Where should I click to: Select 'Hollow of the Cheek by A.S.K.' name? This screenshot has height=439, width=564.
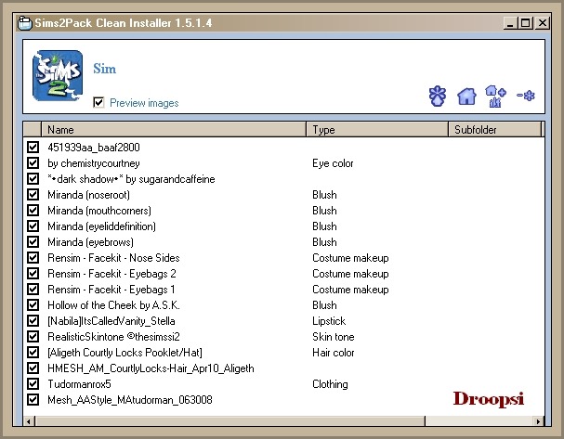[x=113, y=305]
